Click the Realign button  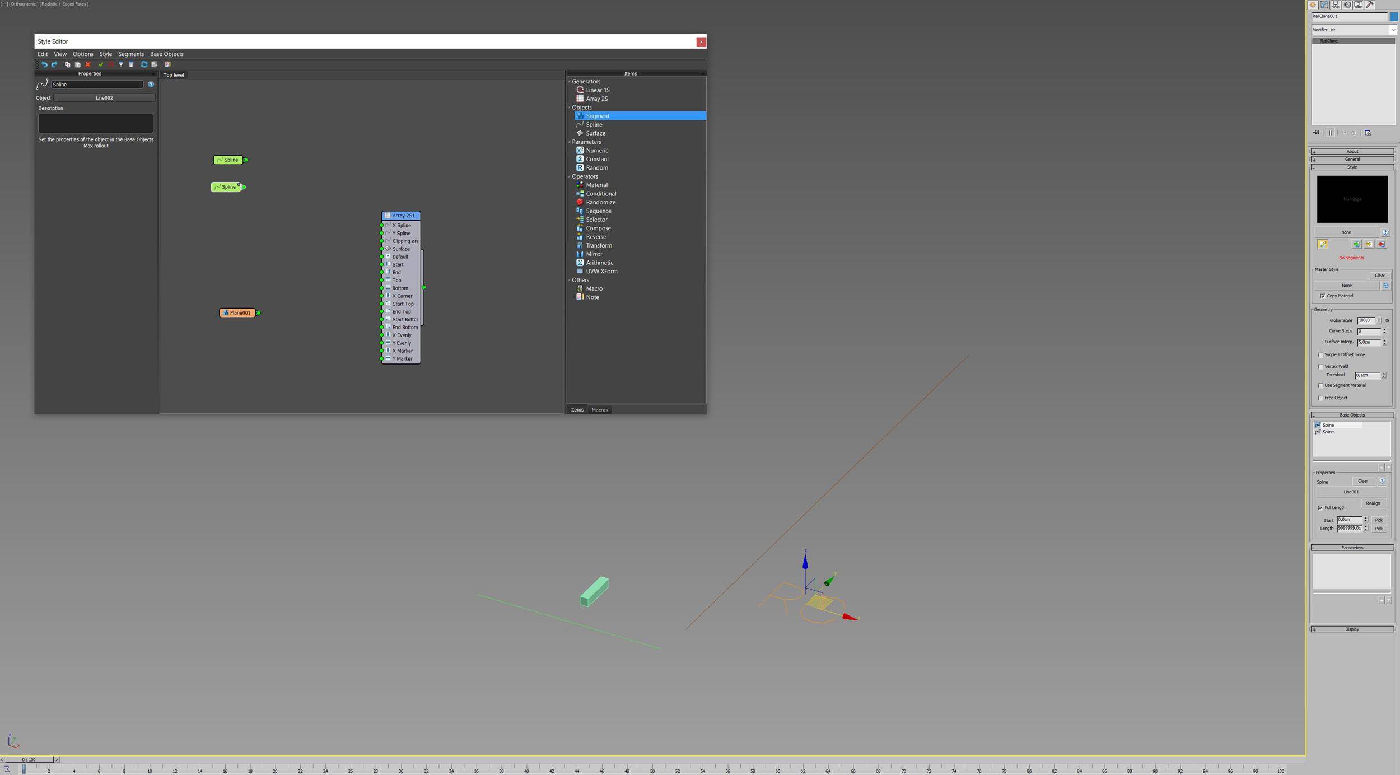(x=1373, y=503)
